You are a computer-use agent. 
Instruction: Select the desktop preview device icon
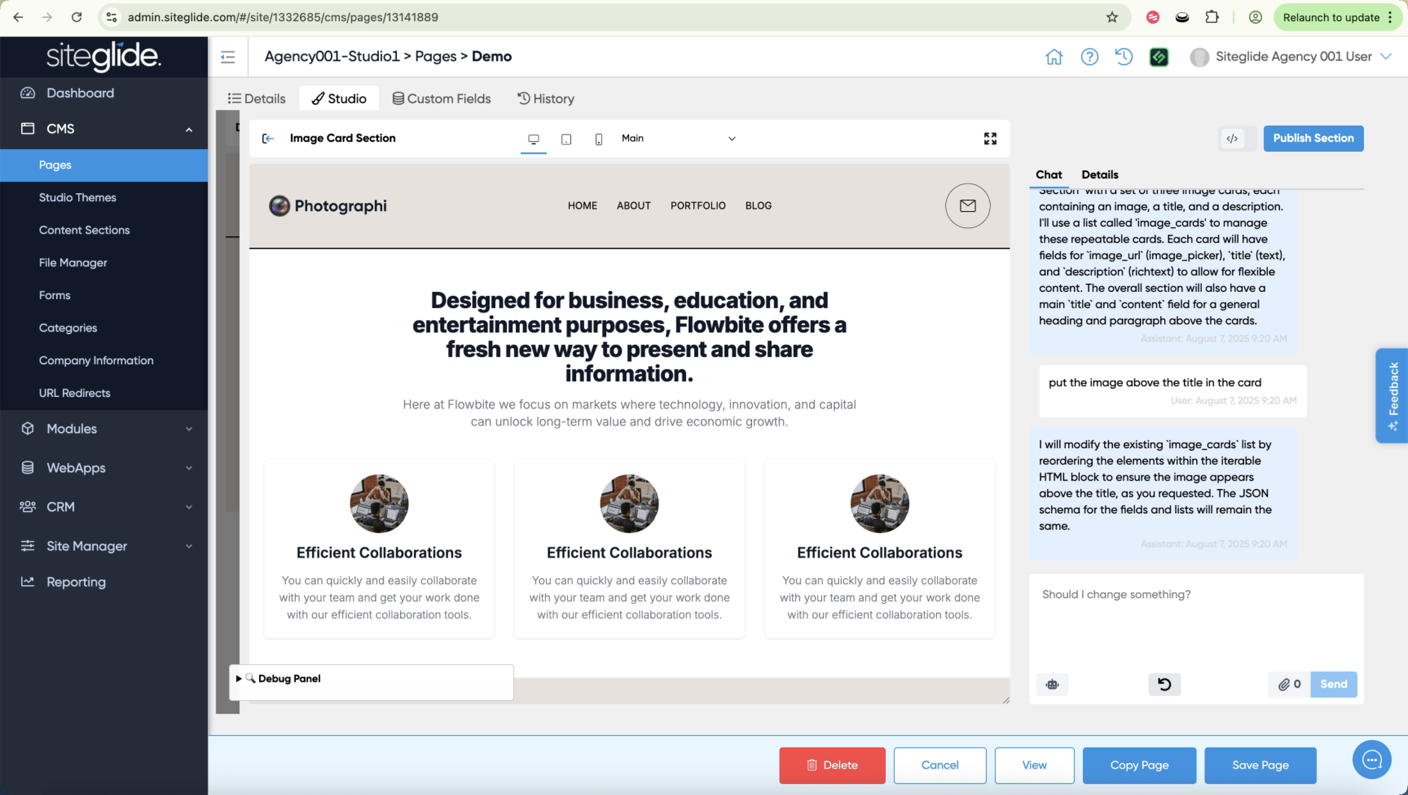533,139
